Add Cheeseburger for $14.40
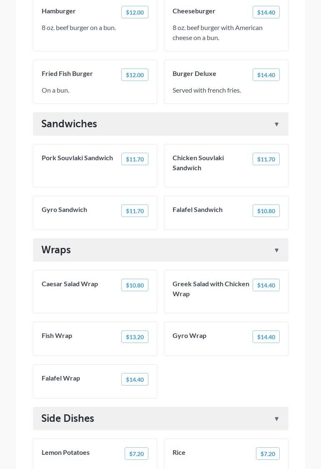This screenshot has height=469, width=321. [x=266, y=13]
